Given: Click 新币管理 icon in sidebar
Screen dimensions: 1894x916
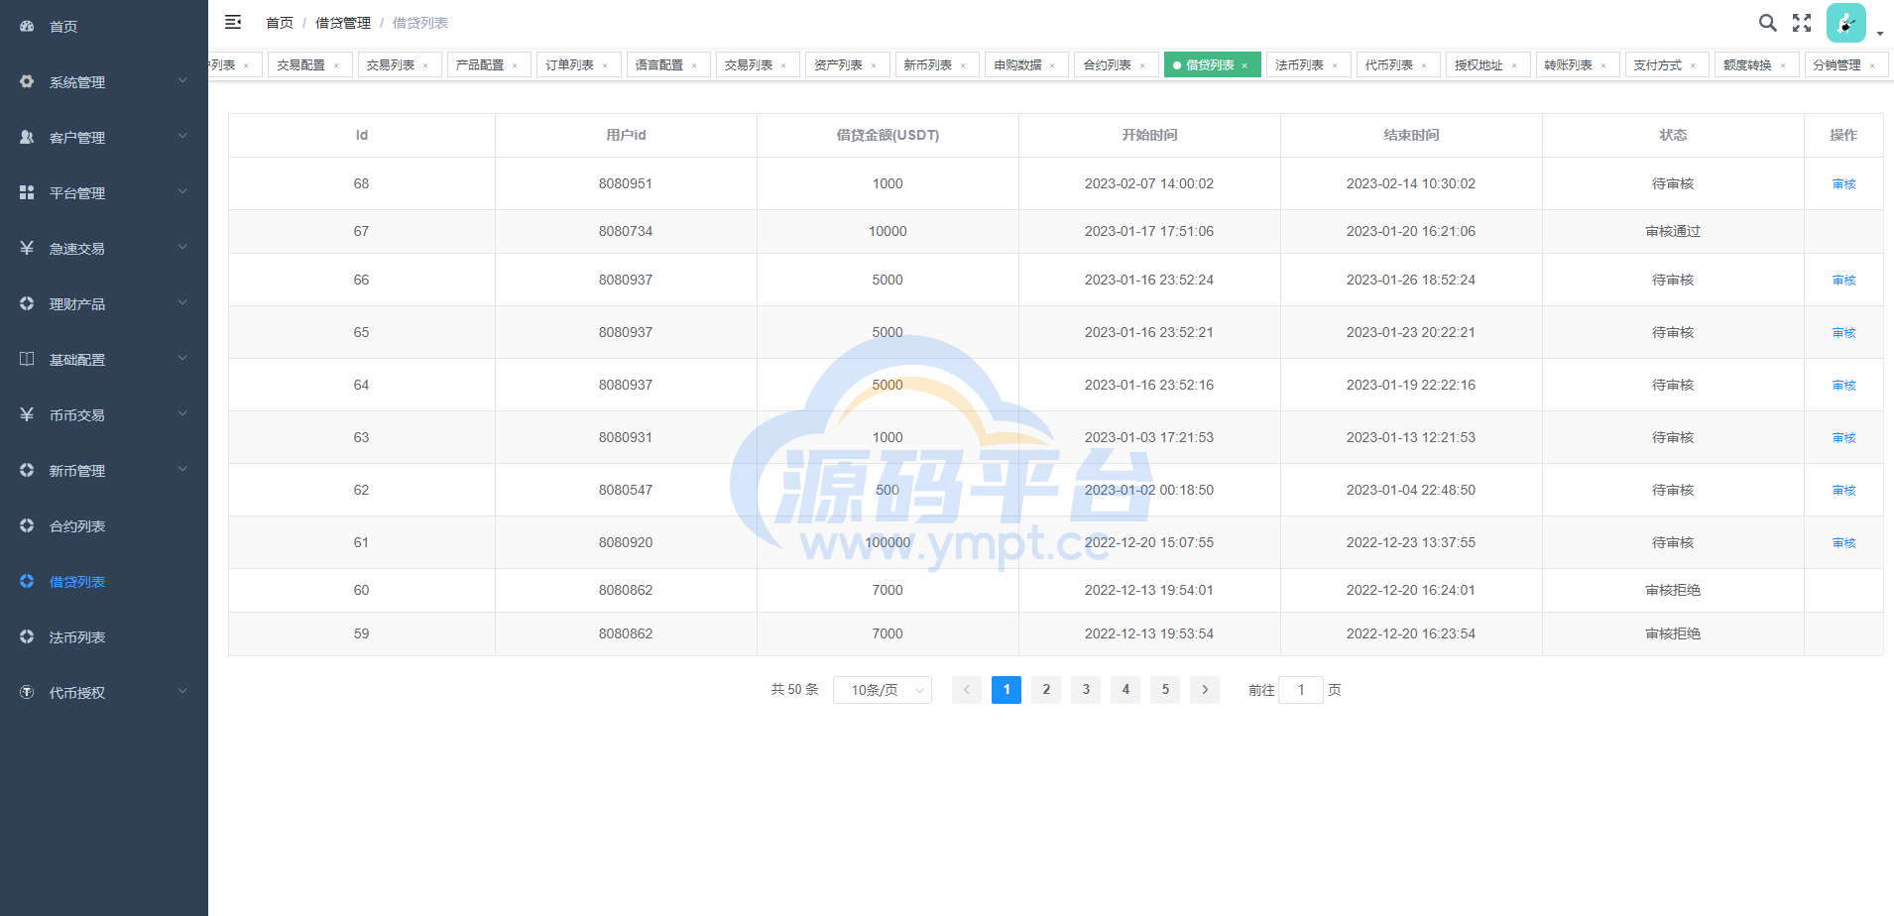Looking at the screenshot, I should (27, 471).
